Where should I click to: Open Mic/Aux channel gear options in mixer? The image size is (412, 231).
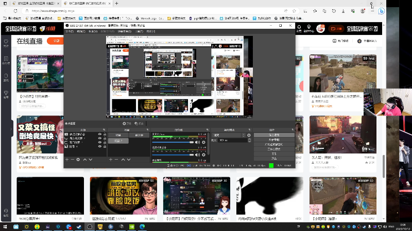click(203, 142)
